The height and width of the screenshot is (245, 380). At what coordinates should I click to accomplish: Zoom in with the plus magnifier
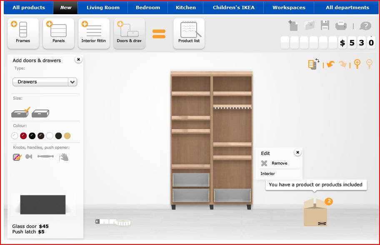[x=357, y=64]
